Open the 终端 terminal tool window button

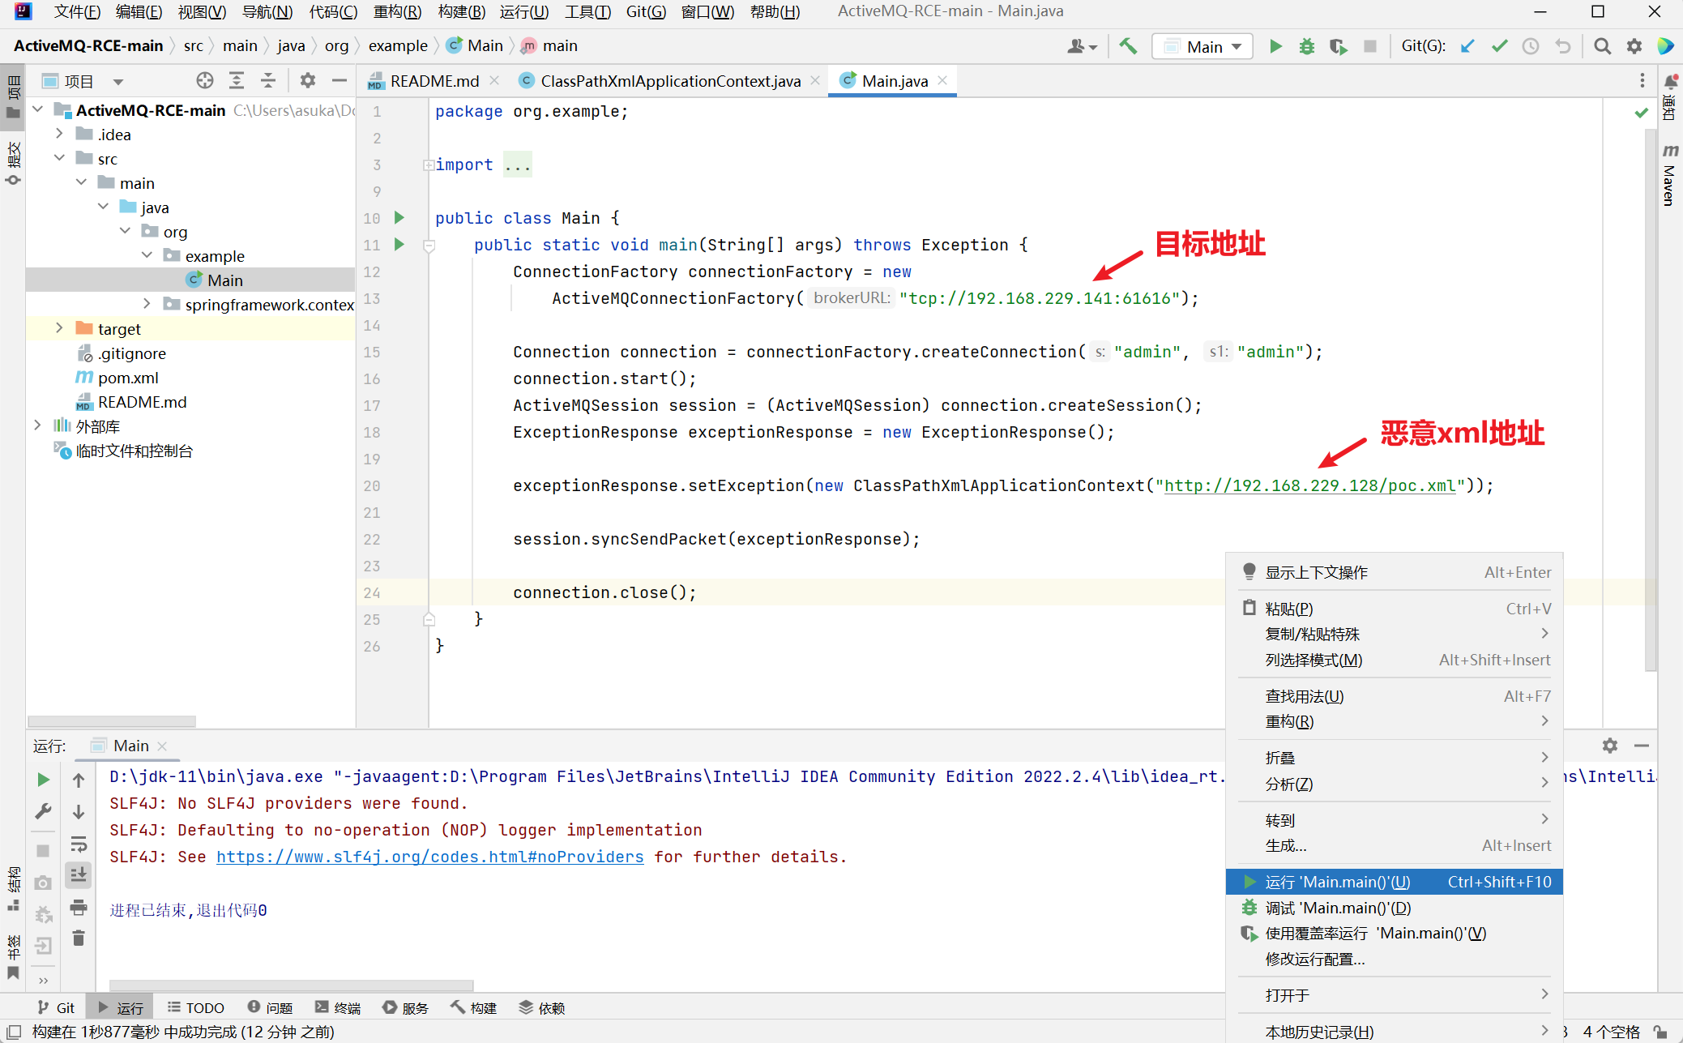338,1007
